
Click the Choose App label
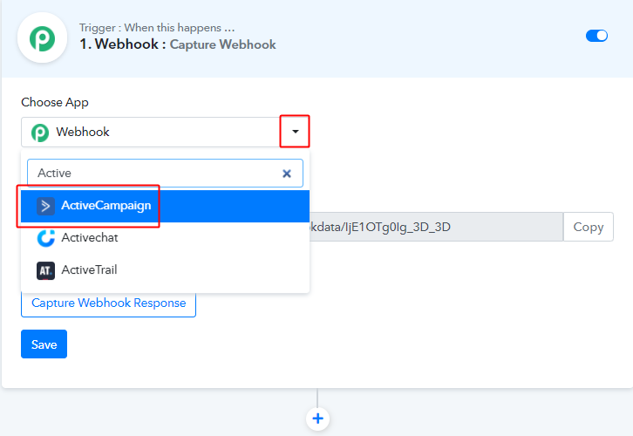(55, 103)
